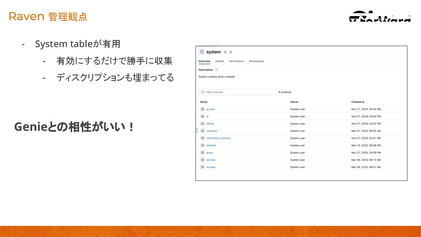Image resolution: width=421 pixels, height=237 pixels.
Task: Click the schema icon beside access
Action: [202, 109]
